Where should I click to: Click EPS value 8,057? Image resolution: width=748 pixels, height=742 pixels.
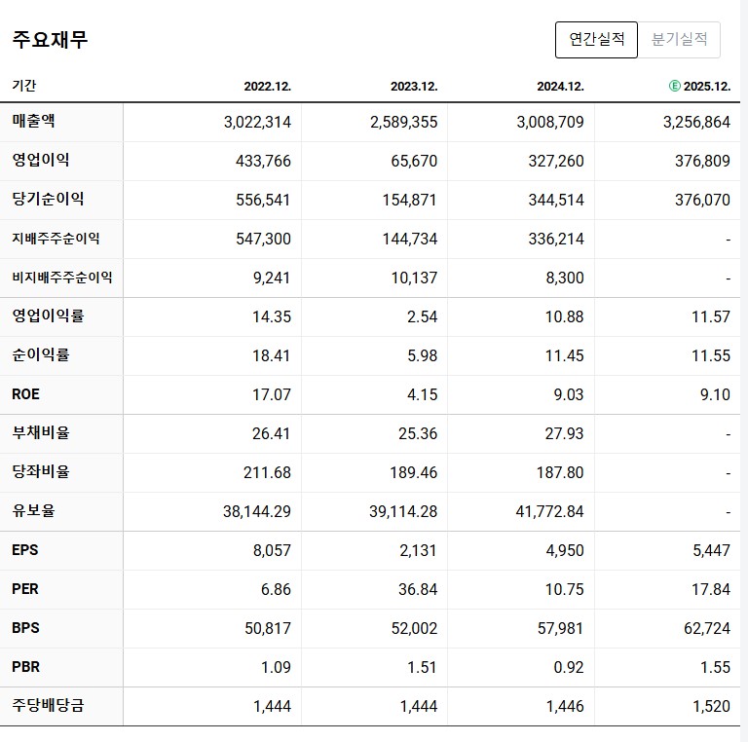point(272,551)
